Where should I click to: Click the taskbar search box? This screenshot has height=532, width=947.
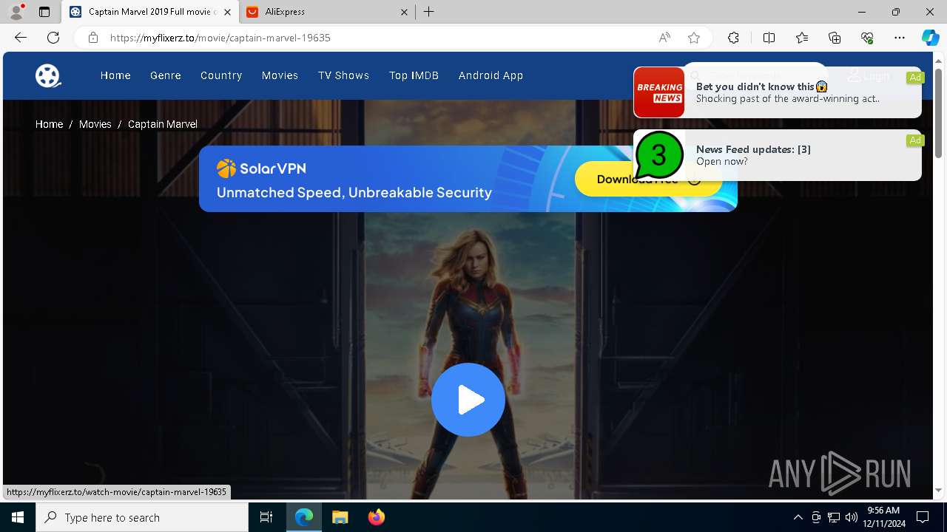coord(142,517)
